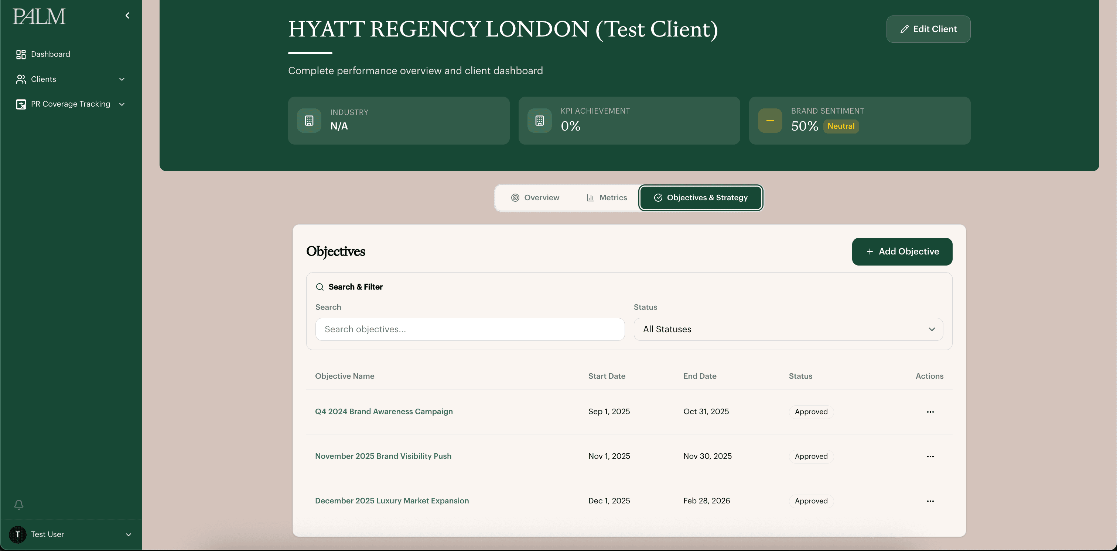Click the Sep 1, 2025 start date
Viewport: 1117px width, 551px height.
coord(609,412)
